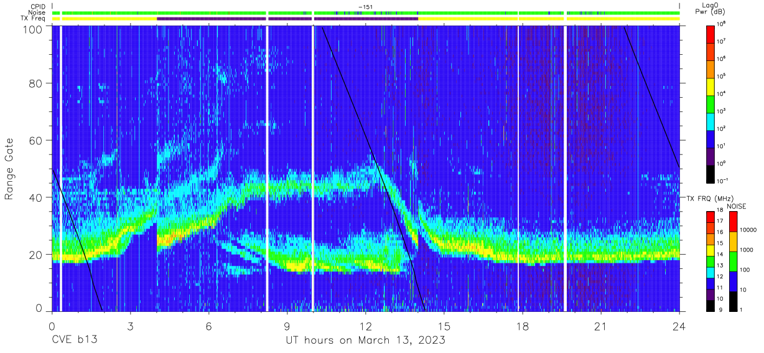Click the TX Freq row label
The height and width of the screenshot is (353, 764).
tap(32, 19)
